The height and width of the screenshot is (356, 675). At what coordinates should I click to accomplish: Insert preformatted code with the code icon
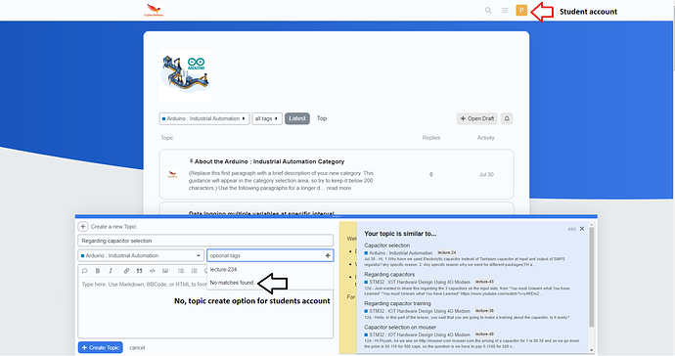point(152,271)
